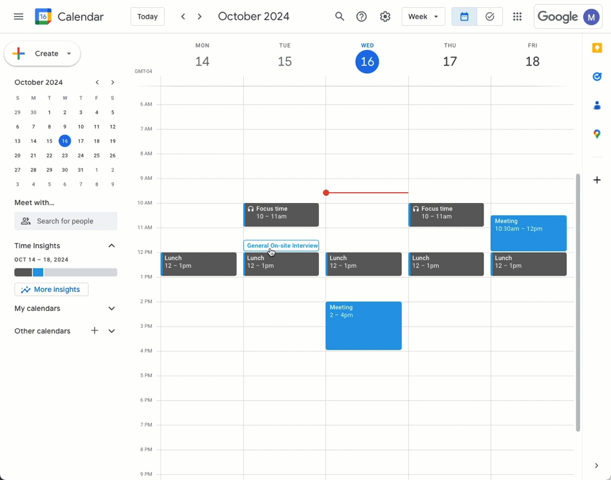Switch to Tasks view toggle
Screen dimensions: 611x480
(489, 17)
